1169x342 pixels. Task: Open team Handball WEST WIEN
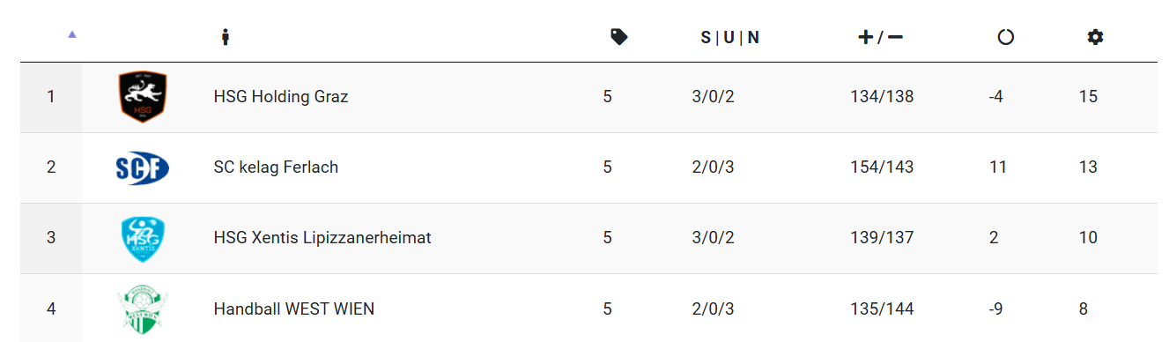coord(294,309)
